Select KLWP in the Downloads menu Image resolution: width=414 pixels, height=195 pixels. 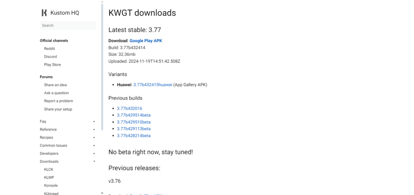[x=49, y=178]
